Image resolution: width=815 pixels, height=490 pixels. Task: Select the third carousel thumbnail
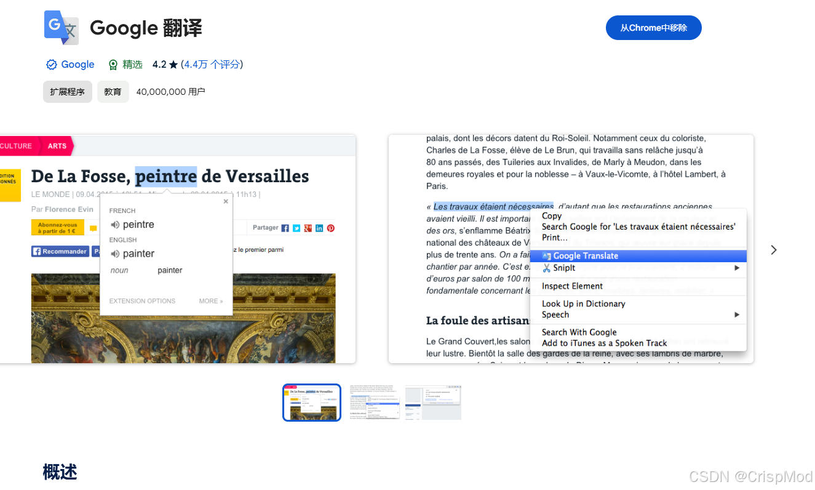tap(433, 403)
